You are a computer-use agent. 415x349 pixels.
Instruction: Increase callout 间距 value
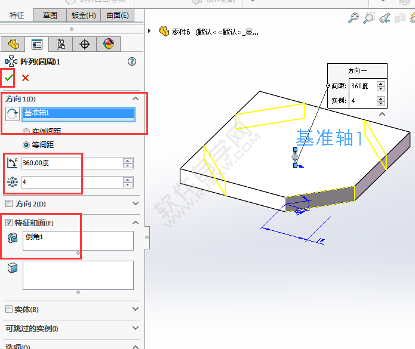click(380, 84)
